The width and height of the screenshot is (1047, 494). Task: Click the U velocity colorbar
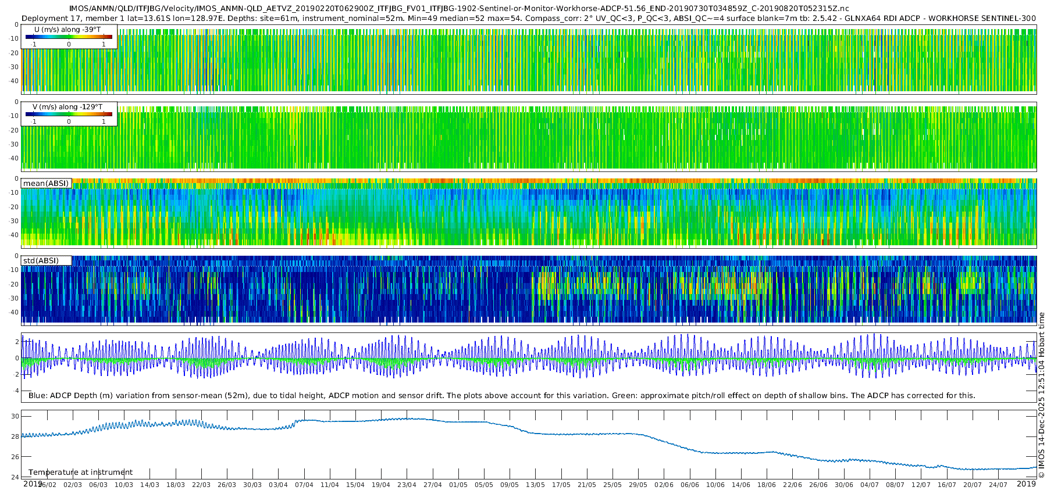click(69, 37)
